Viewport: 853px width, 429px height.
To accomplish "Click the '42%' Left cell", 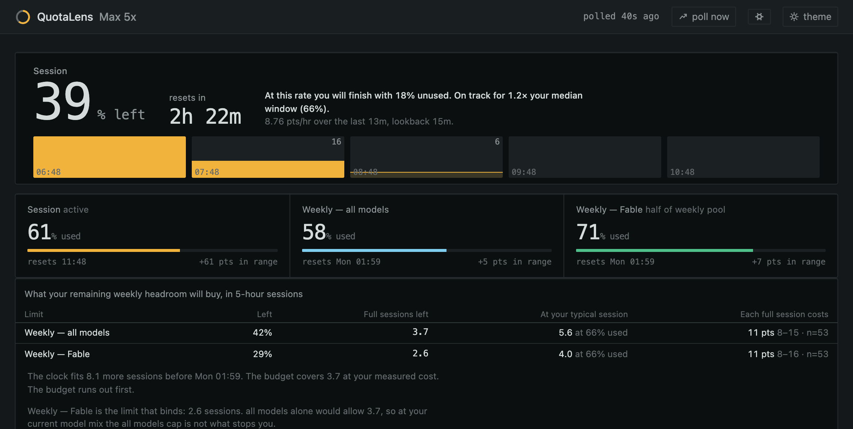I will click(262, 333).
